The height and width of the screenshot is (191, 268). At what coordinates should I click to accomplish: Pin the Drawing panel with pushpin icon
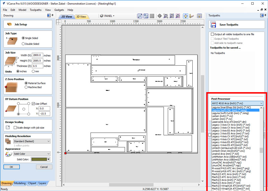point(53,15)
